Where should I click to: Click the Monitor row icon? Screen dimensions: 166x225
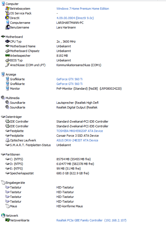(x=7, y=88)
